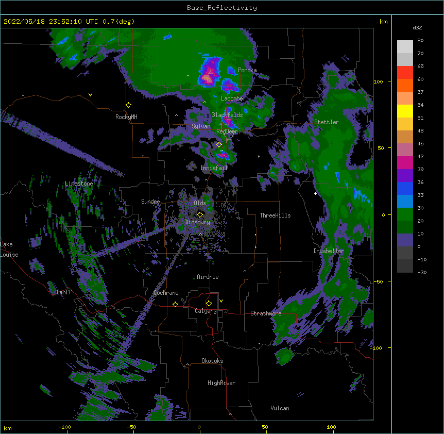
Task: Click the 45 value in the dBZ legend
Action: (x=420, y=144)
